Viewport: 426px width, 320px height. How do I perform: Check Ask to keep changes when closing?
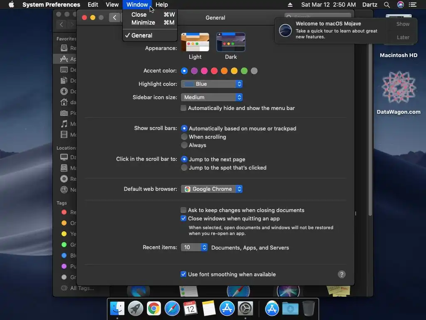coord(183,210)
